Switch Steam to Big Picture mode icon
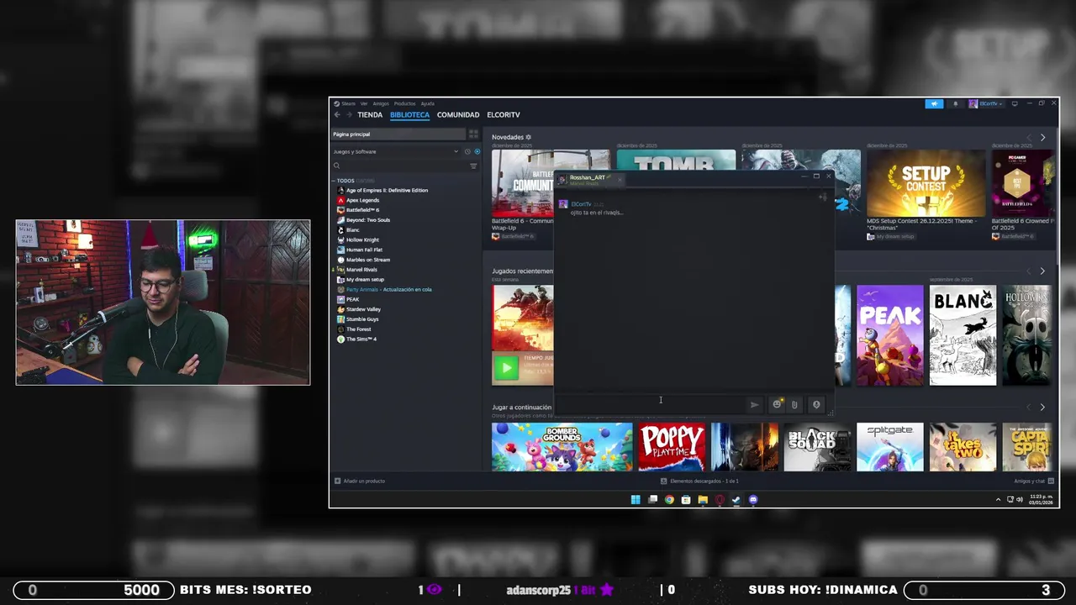1076x605 pixels. 1015,104
